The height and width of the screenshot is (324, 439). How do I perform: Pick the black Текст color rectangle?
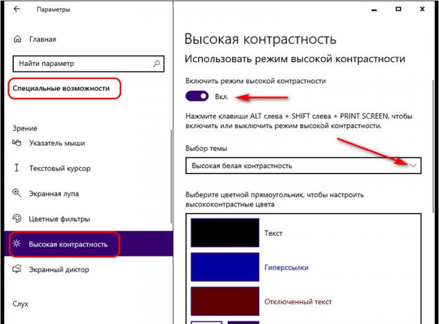pyautogui.click(x=225, y=233)
